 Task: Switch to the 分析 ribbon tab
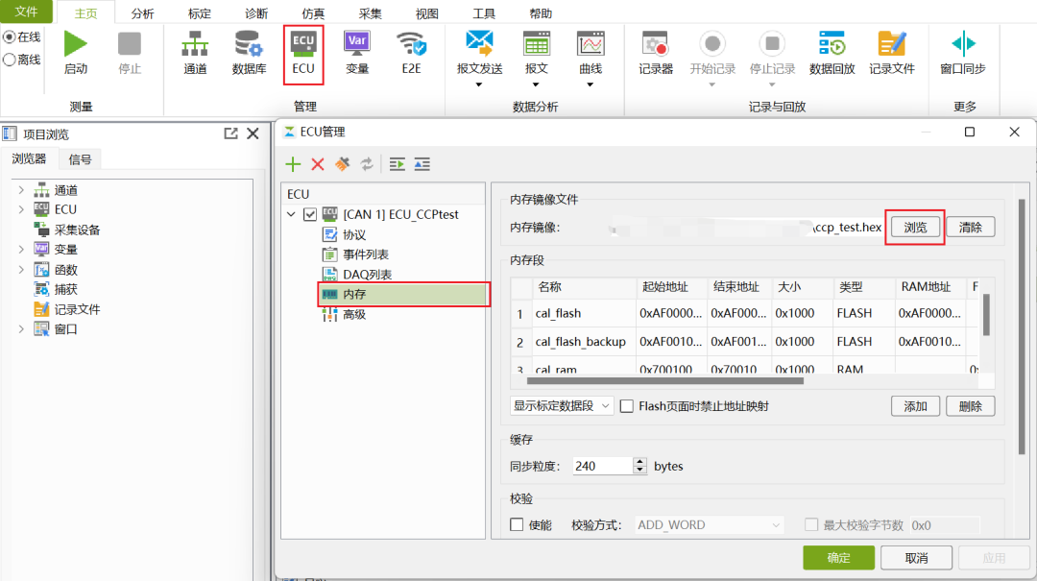142,13
